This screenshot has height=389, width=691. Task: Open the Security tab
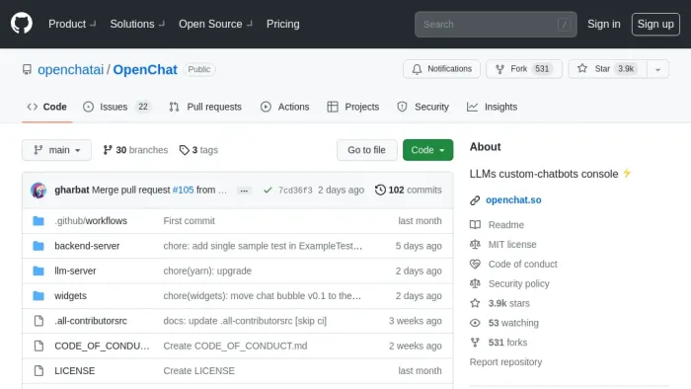pos(423,107)
